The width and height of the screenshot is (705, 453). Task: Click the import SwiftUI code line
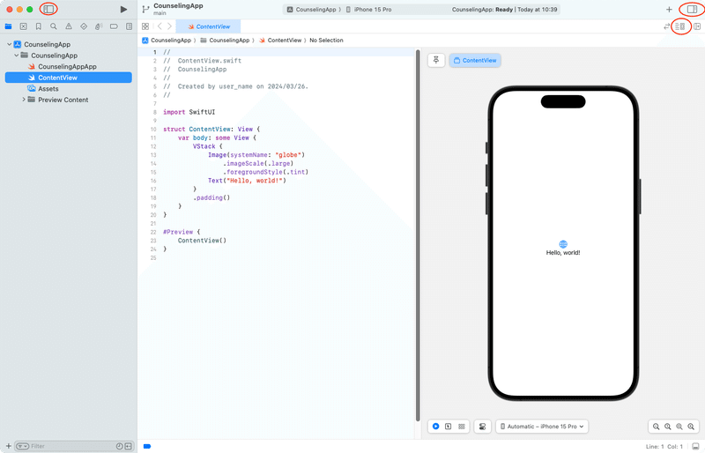tap(189, 112)
